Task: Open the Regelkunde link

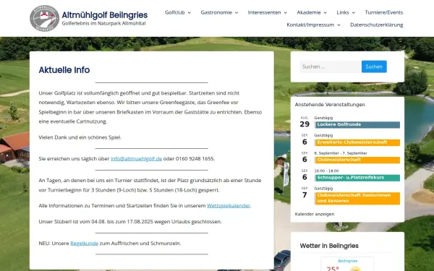Action: (x=84, y=244)
